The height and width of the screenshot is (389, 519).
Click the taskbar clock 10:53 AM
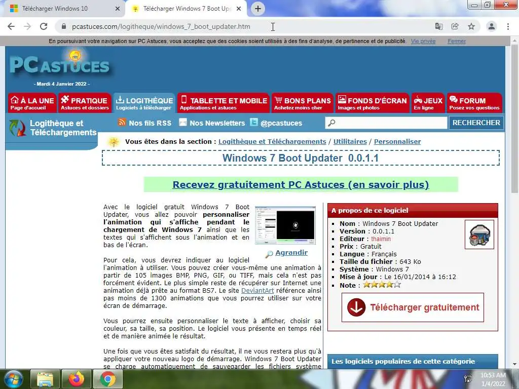pyautogui.click(x=493, y=379)
